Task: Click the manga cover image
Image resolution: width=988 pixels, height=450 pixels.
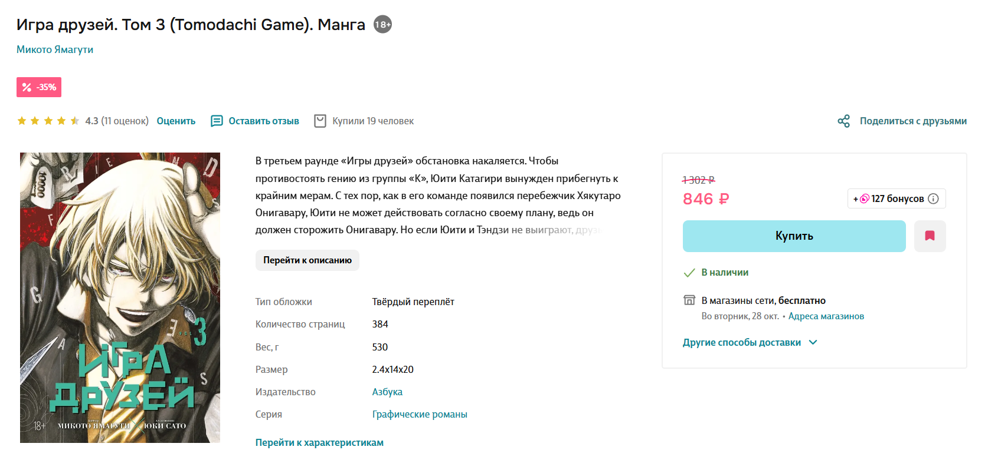Action: point(120,297)
